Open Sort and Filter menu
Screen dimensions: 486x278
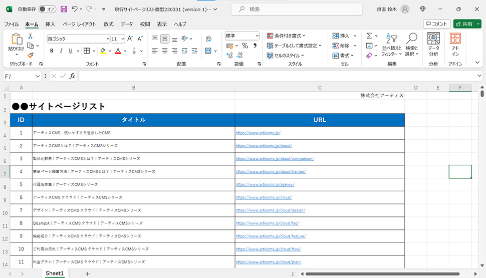point(391,45)
